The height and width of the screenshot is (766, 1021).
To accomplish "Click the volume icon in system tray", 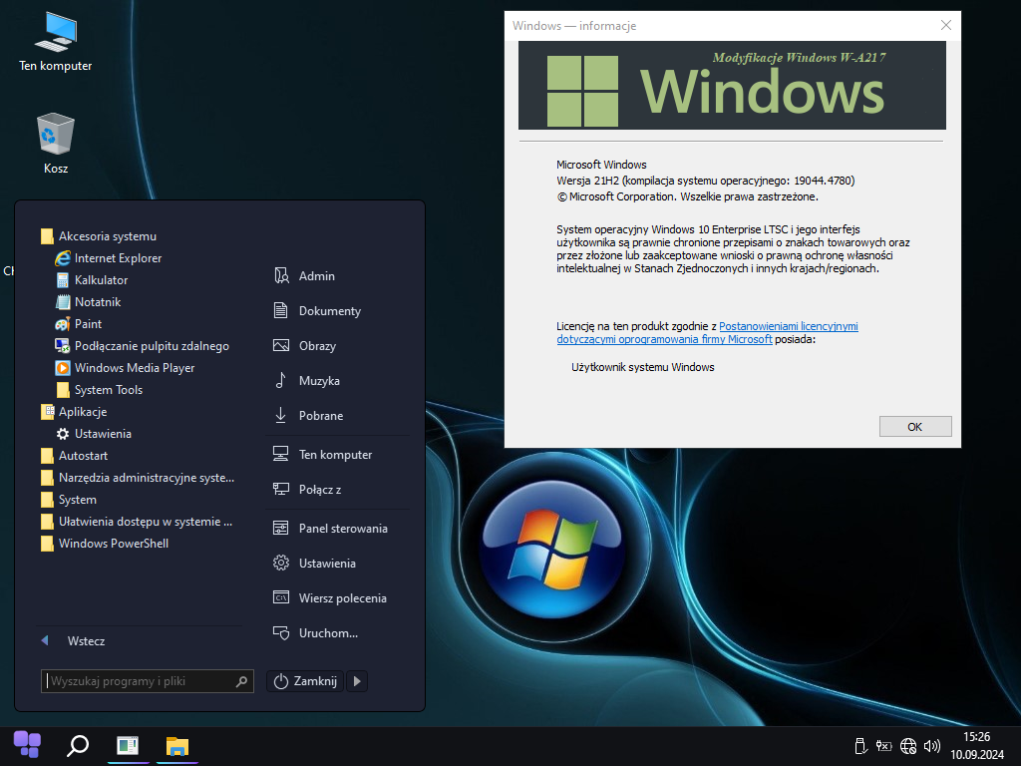I will coord(932,745).
